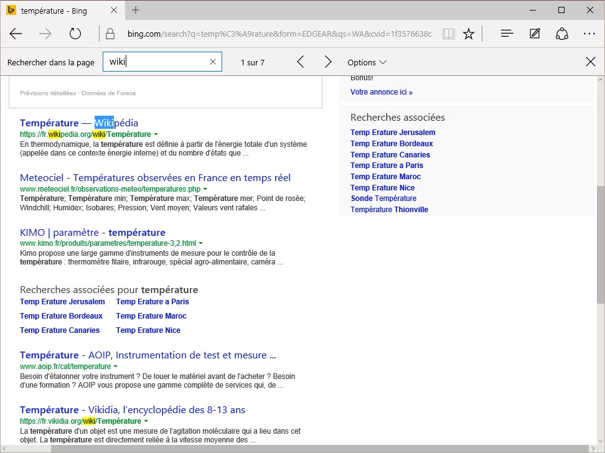Clear the find-on-page search text

pyautogui.click(x=213, y=62)
